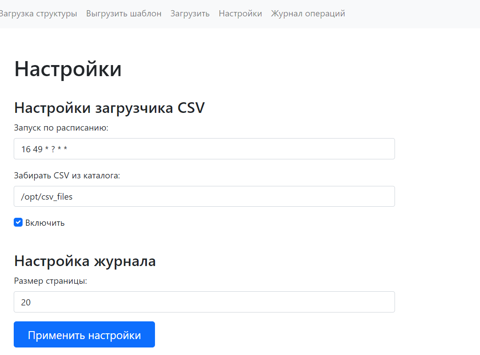This screenshot has height=355, width=480.
Task: Click the Настройки page heading
Action: click(x=68, y=69)
